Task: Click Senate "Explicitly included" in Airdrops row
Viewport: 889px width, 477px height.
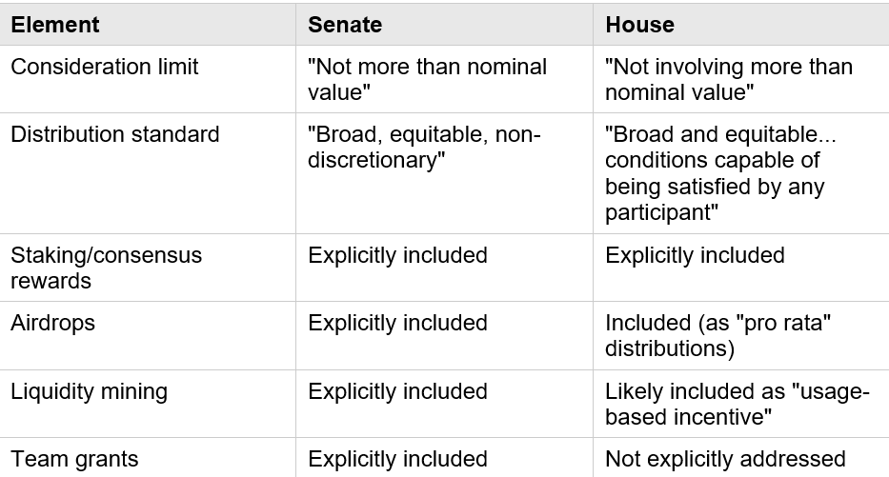Action: [397, 323]
